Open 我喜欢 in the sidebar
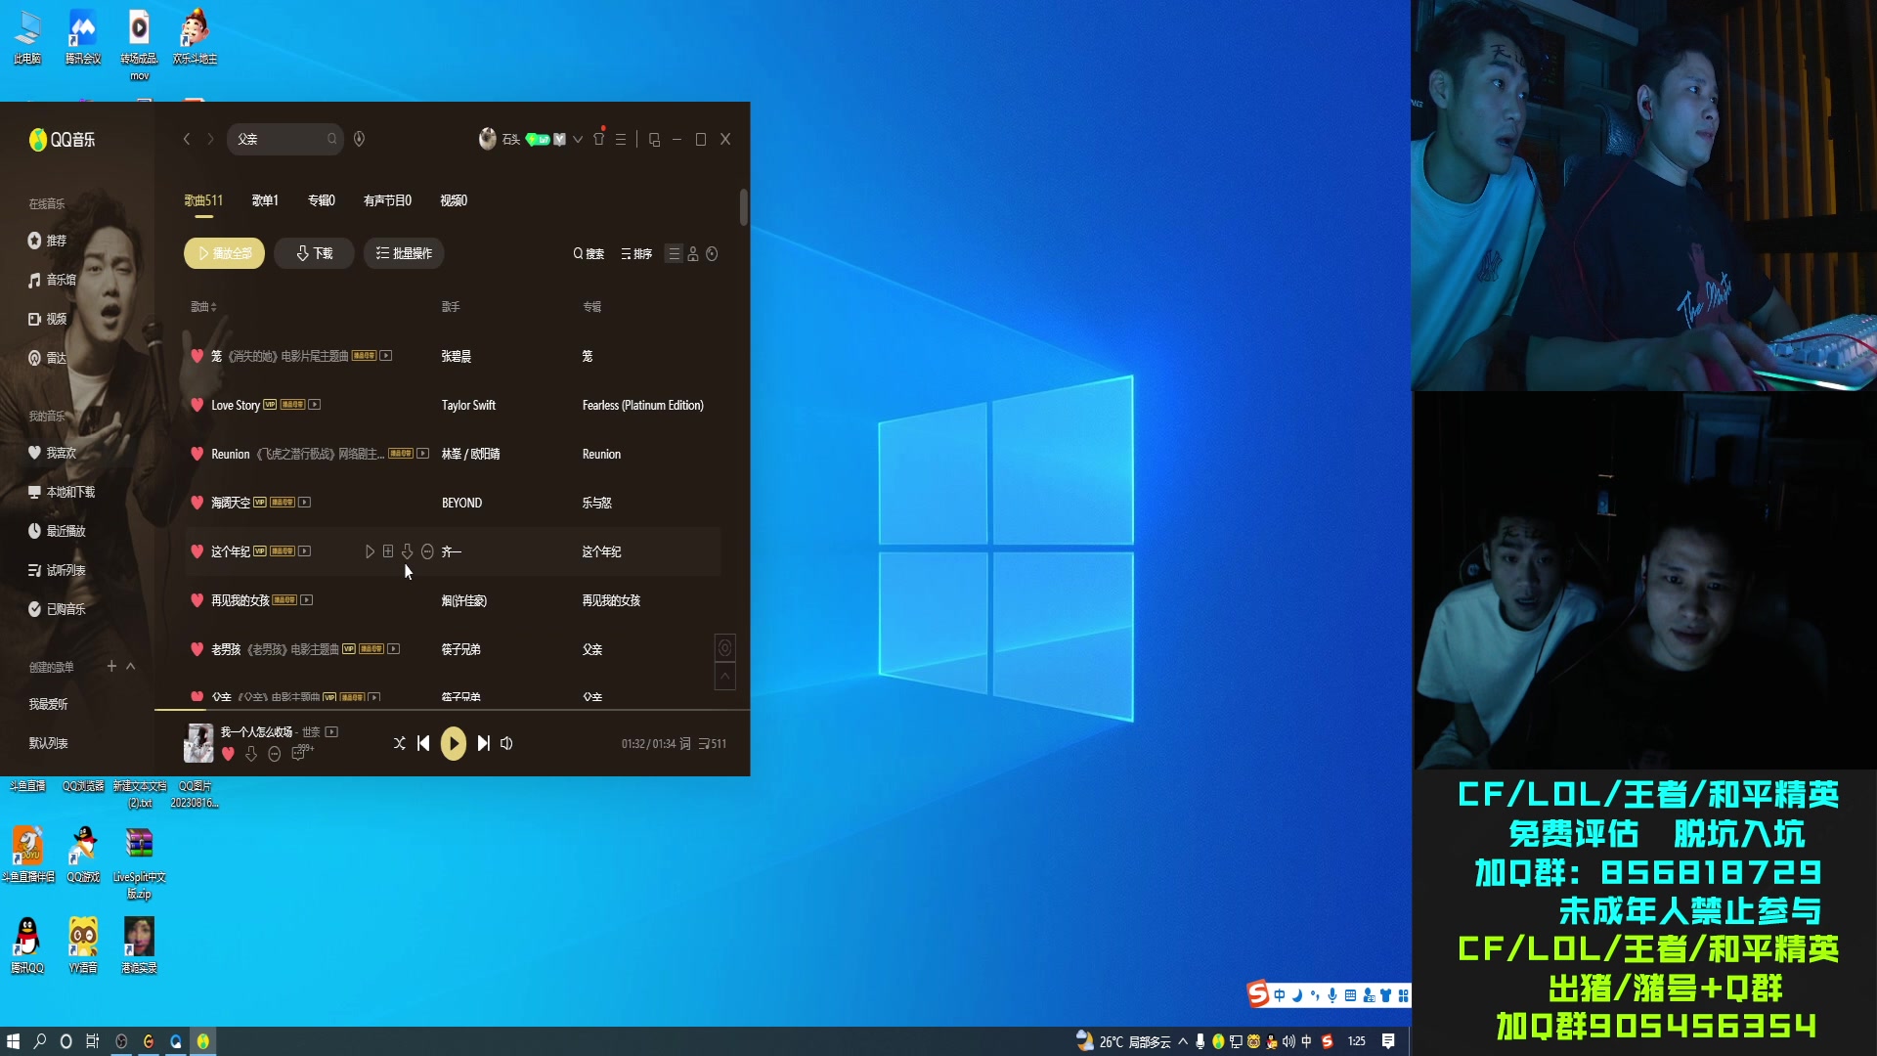The height and width of the screenshot is (1056, 1877). click(x=61, y=453)
